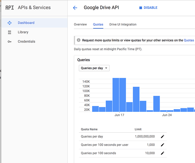Click the Library sidebar icon
This screenshot has width=195, height=163.
9,32
